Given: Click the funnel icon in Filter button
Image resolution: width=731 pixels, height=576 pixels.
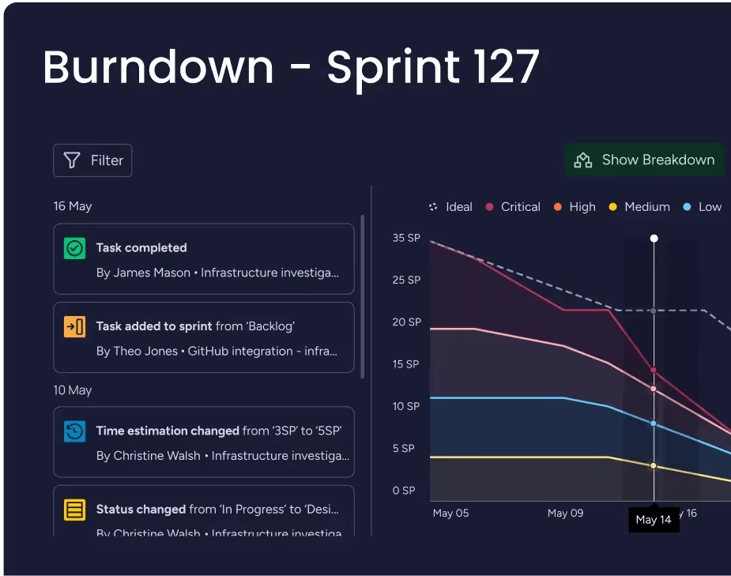Looking at the screenshot, I should coord(72,160).
